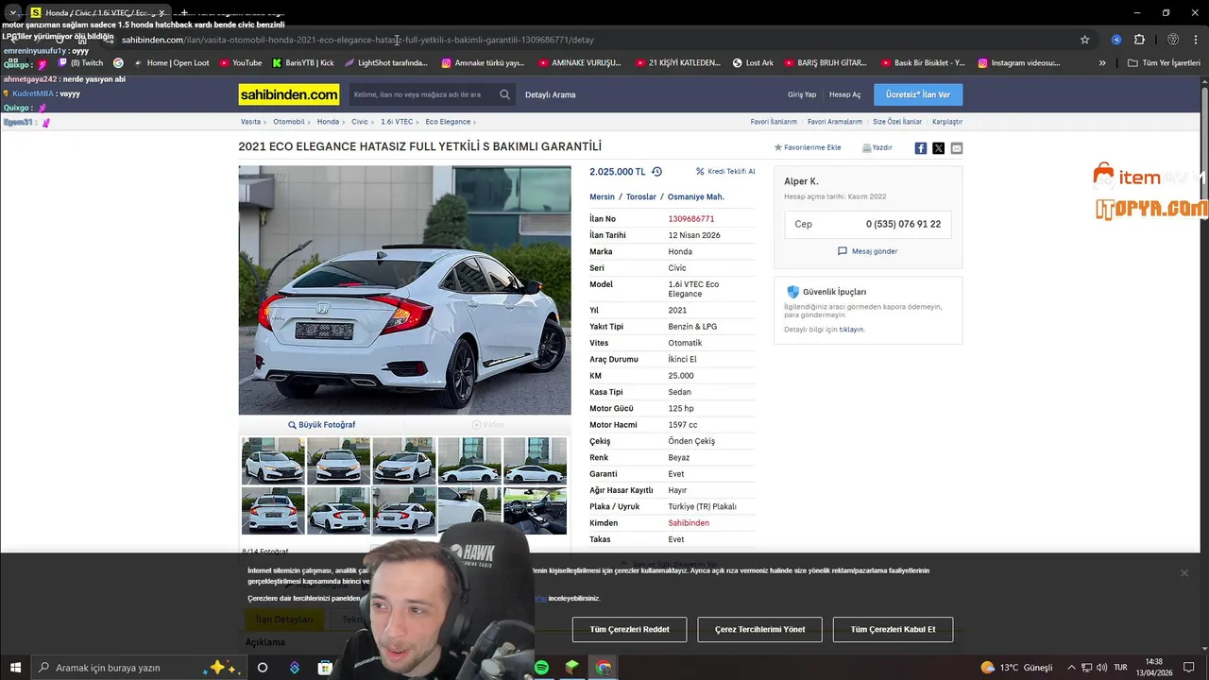
Task: Go to Civic breadcrumb
Action: (x=360, y=122)
